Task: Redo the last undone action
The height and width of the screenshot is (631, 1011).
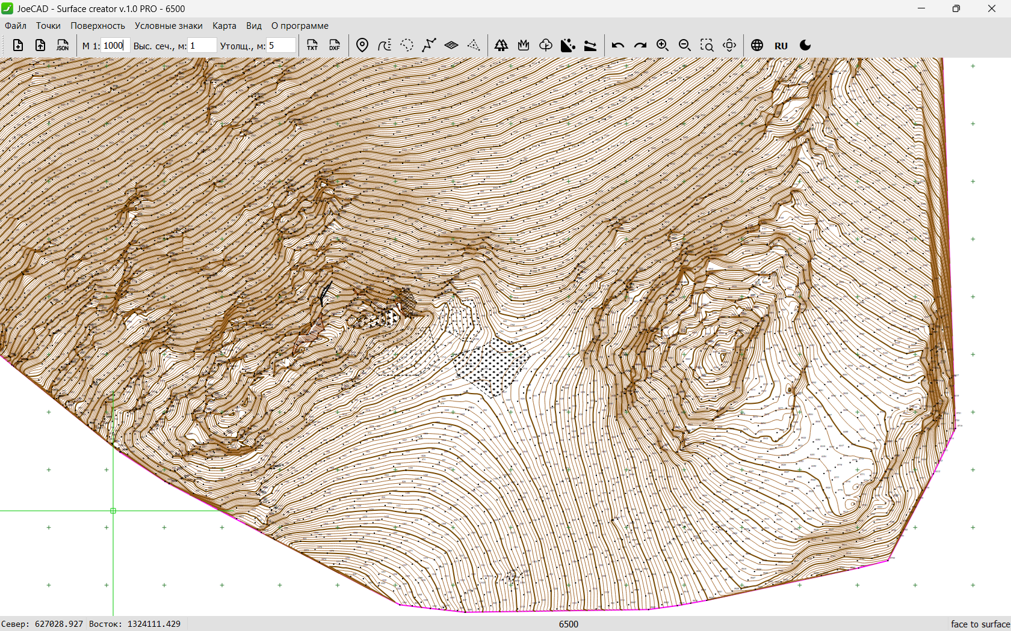Action: click(x=640, y=45)
